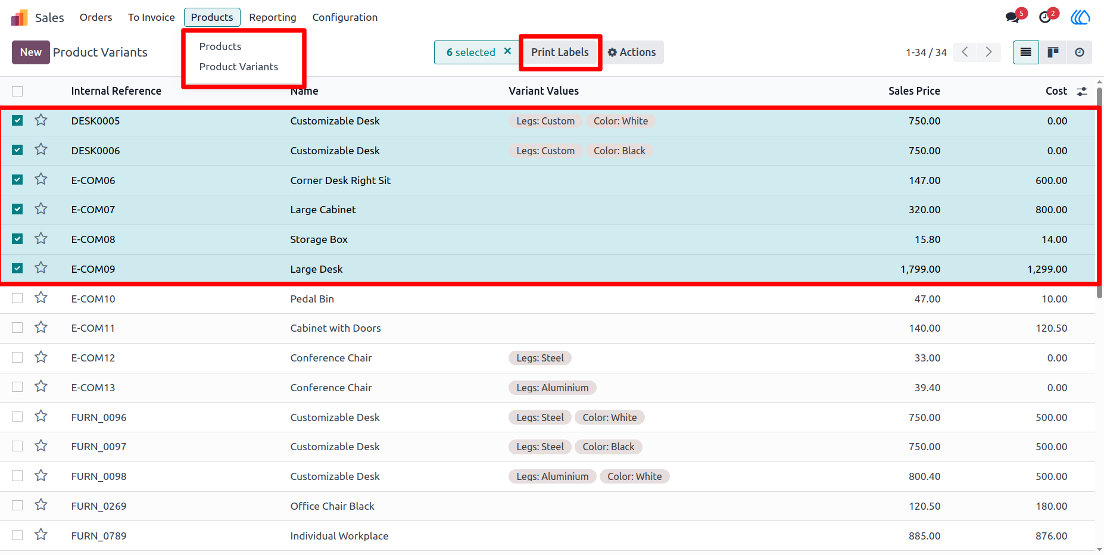Open the activities clock icon in header
Viewport: 1104px width, 555px height.
pyautogui.click(x=1045, y=17)
